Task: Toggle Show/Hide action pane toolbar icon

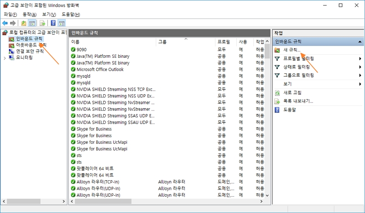Action: click(x=62, y=23)
